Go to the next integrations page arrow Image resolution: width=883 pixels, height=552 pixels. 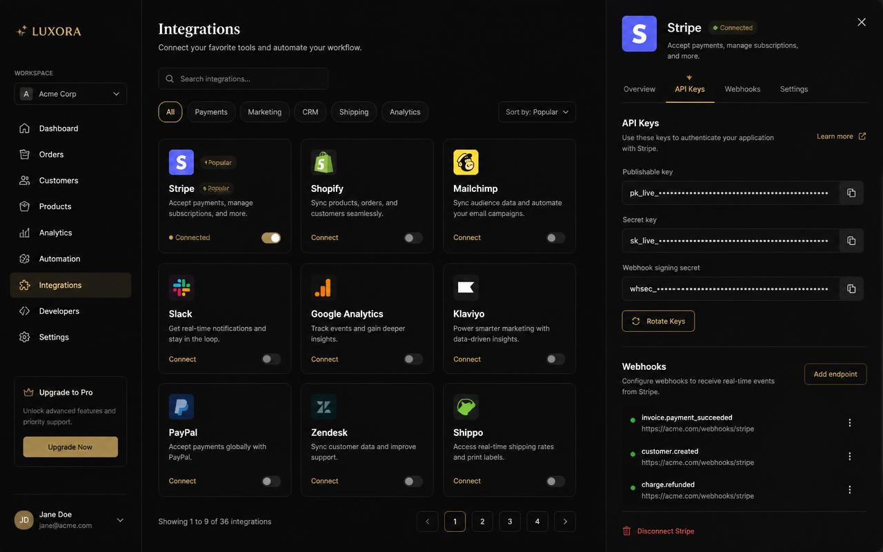pos(565,522)
